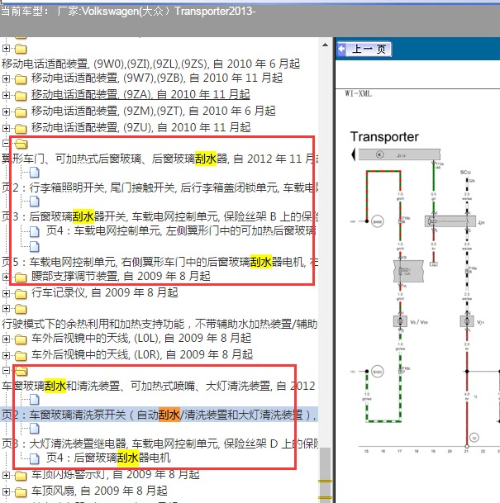The height and width of the screenshot is (503, 500).
Task: Click folder icon of 移动电话适配装置 (9W7),(9ZB)
Action: tap(21, 79)
